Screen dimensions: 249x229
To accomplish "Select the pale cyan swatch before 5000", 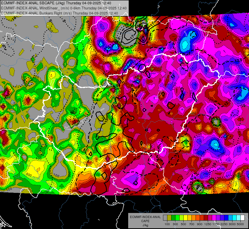I will (238, 218).
